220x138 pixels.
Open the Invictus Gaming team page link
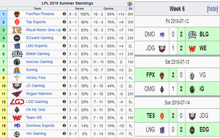(39, 62)
